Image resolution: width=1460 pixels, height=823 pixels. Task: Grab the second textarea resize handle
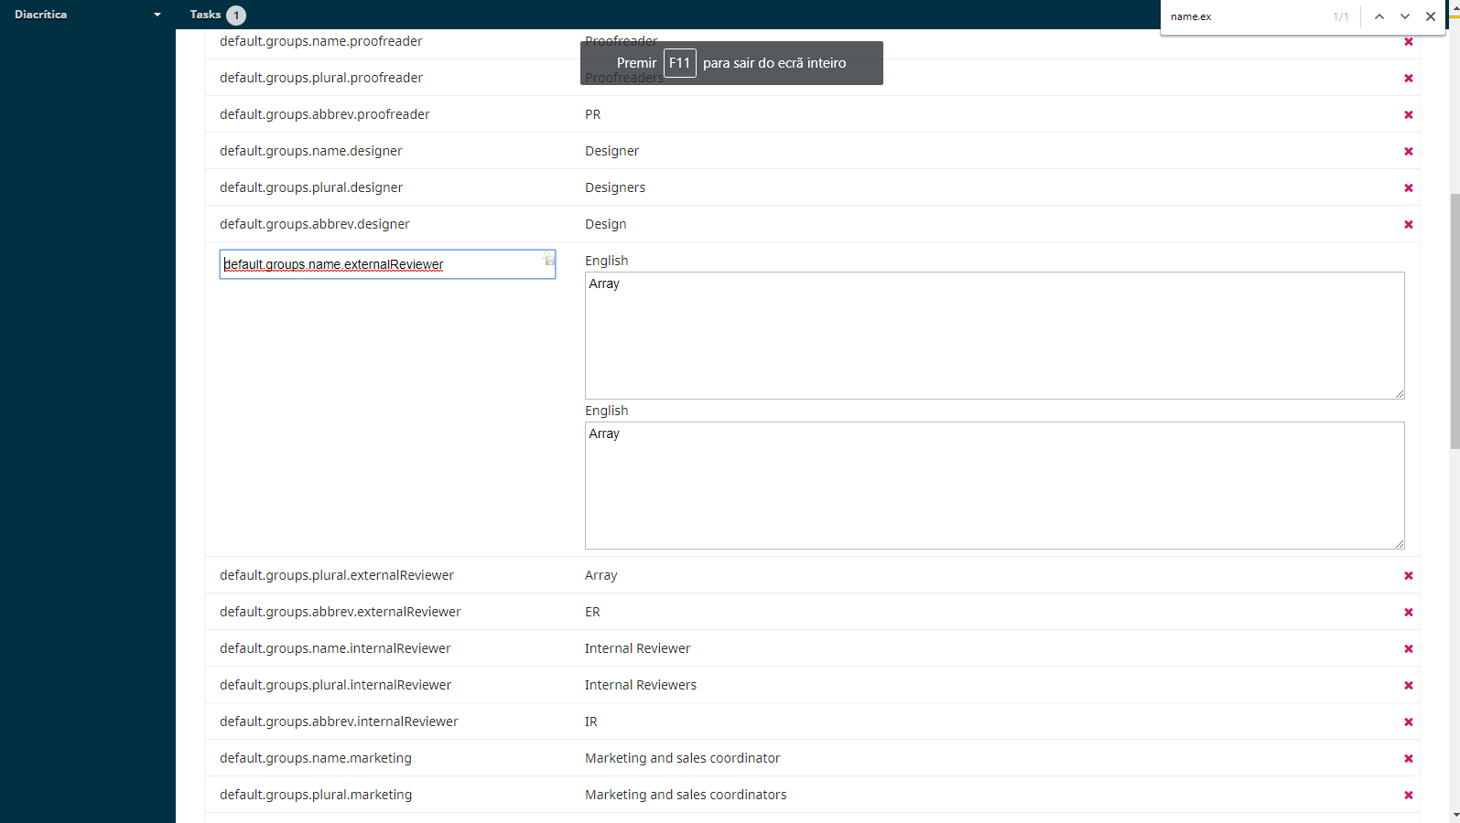(x=1400, y=544)
